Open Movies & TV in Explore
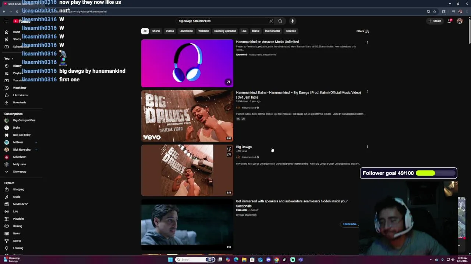This screenshot has height=264, width=471. [x=16, y=204]
